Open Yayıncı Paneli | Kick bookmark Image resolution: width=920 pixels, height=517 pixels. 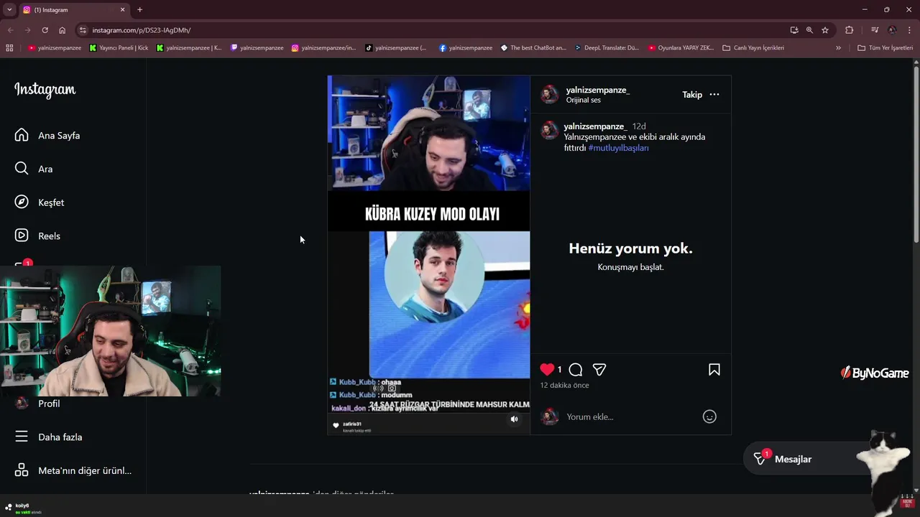(119, 48)
